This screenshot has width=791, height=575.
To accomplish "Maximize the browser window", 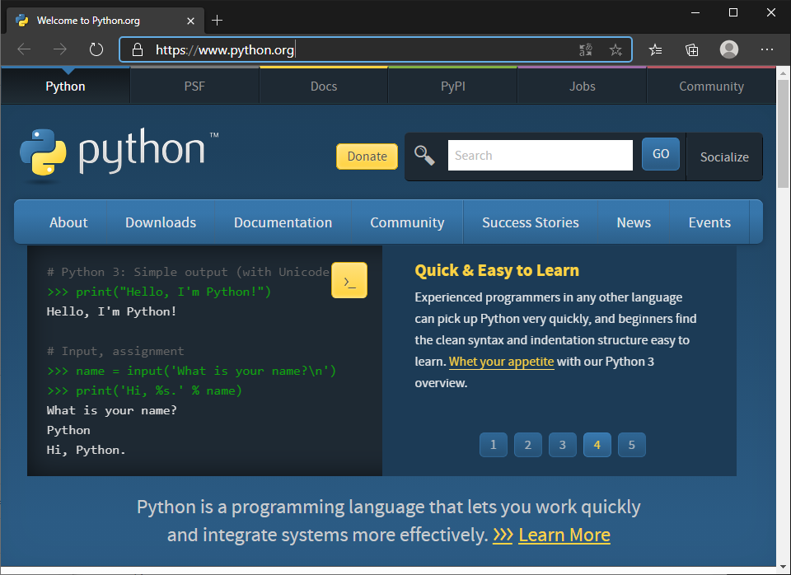I will [x=733, y=12].
